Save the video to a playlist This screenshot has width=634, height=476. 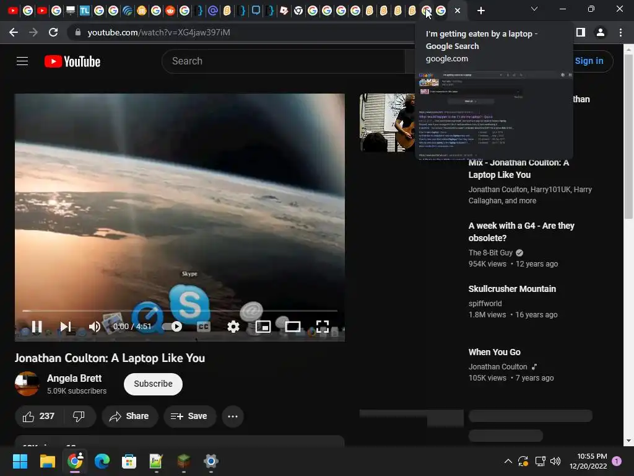189,416
